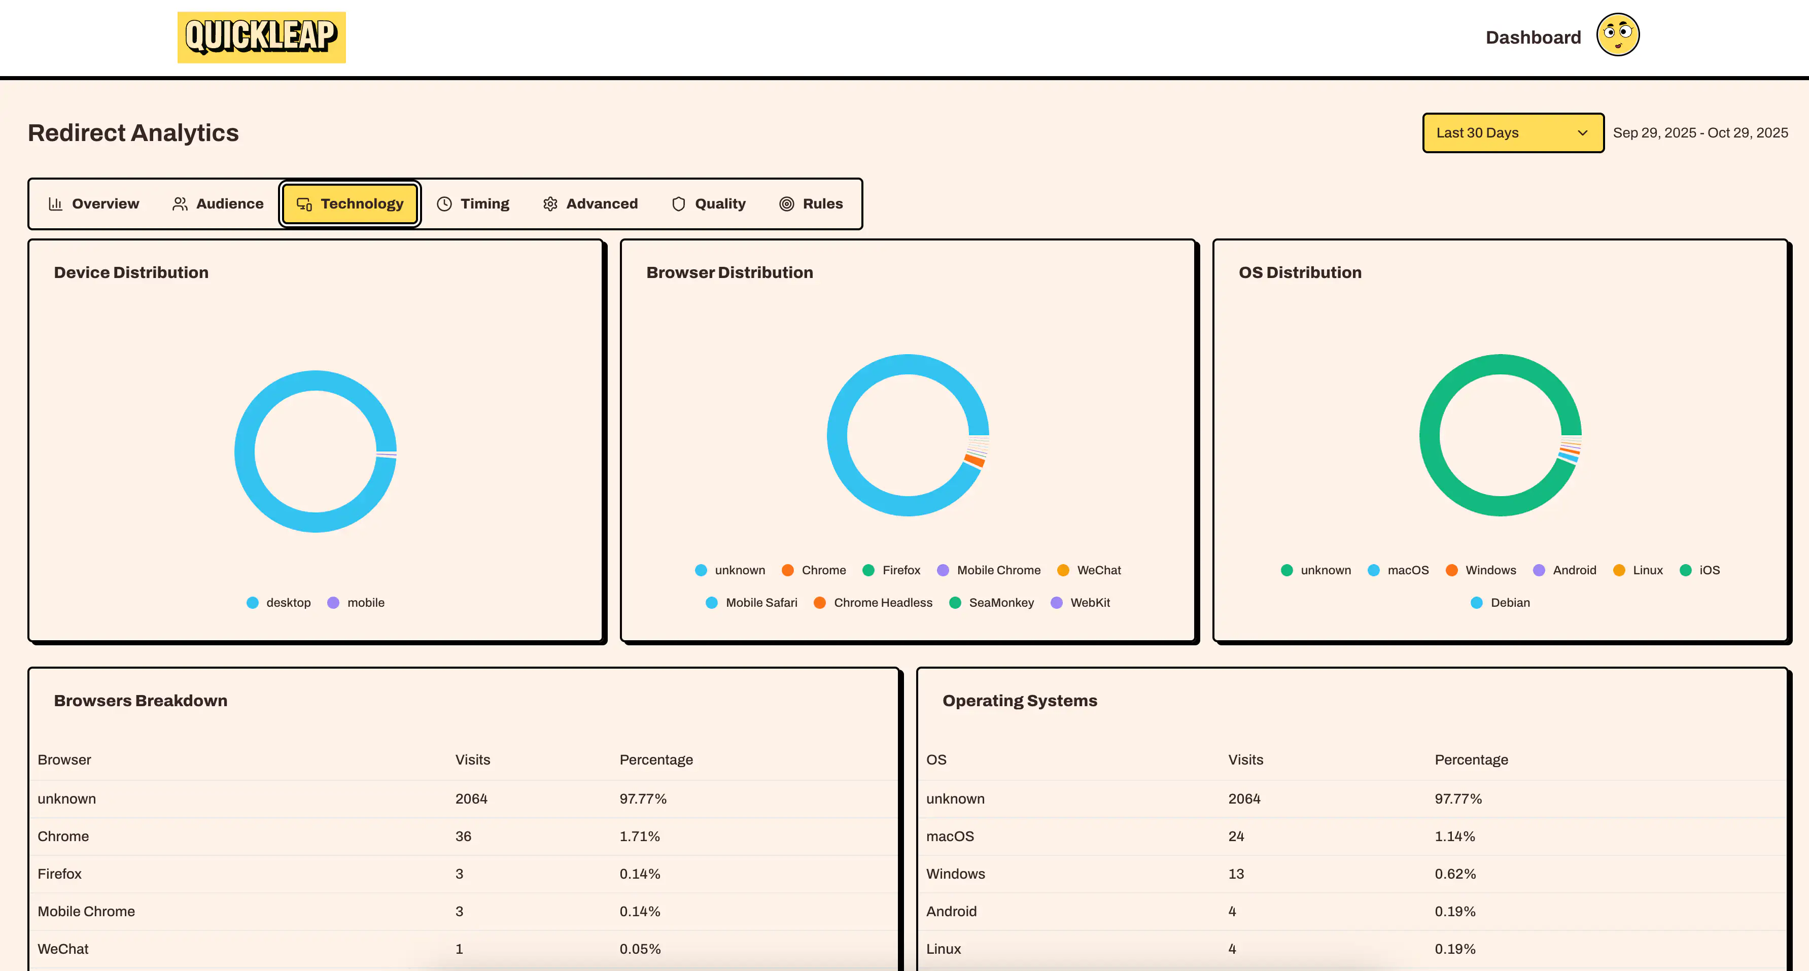Image resolution: width=1809 pixels, height=971 pixels.
Task: Toggle the Chrome legend in Browser Distribution
Action: point(815,570)
